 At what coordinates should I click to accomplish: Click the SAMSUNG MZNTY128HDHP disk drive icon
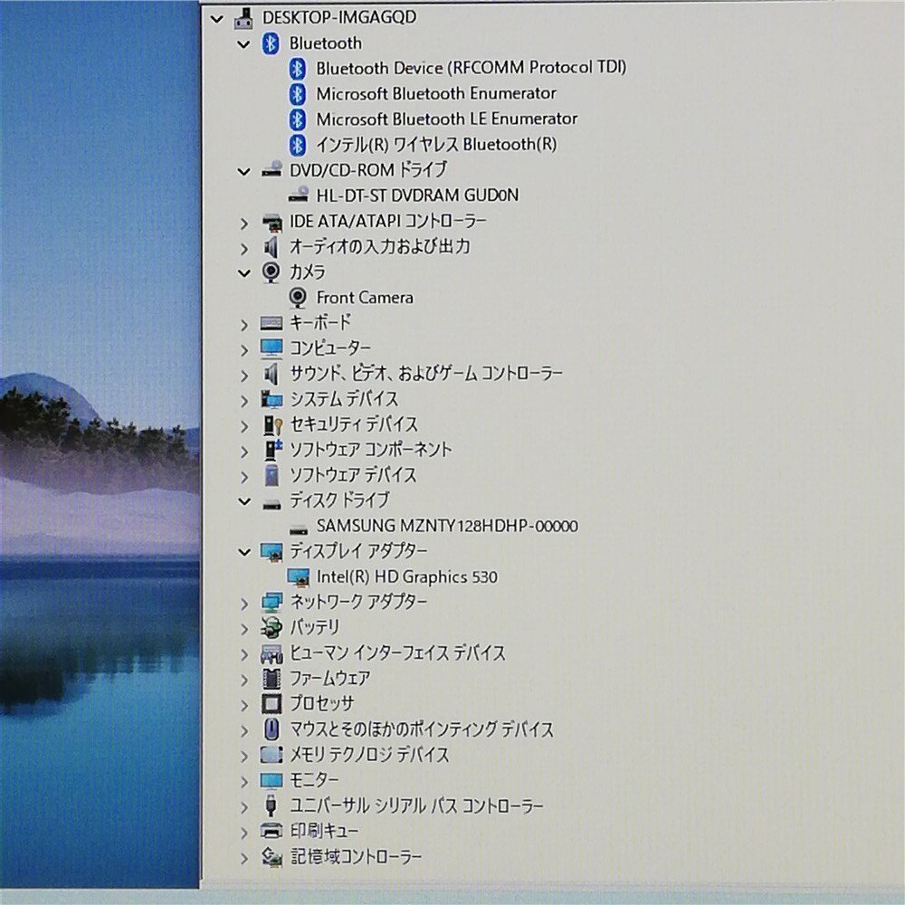(297, 526)
